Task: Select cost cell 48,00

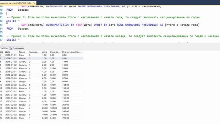Action: [x=53, y=105]
